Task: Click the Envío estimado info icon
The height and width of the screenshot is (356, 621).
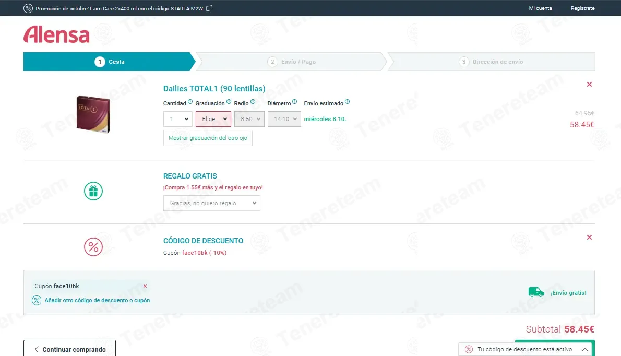Action: [x=347, y=102]
